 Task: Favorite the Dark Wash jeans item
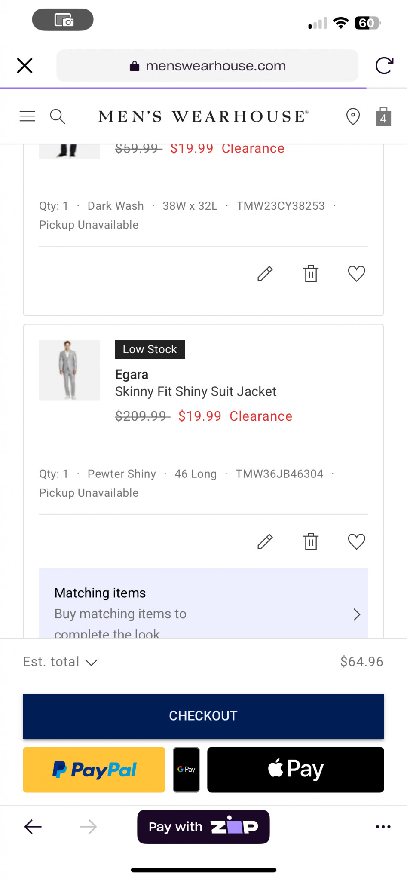356,274
